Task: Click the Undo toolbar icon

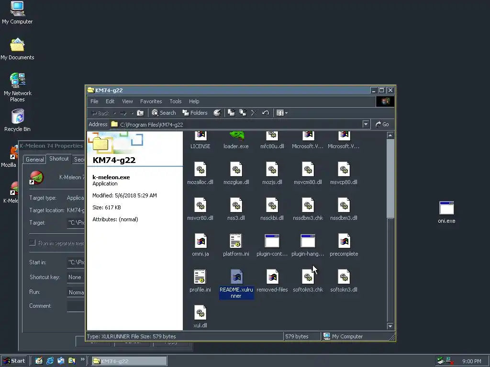Action: click(266, 113)
